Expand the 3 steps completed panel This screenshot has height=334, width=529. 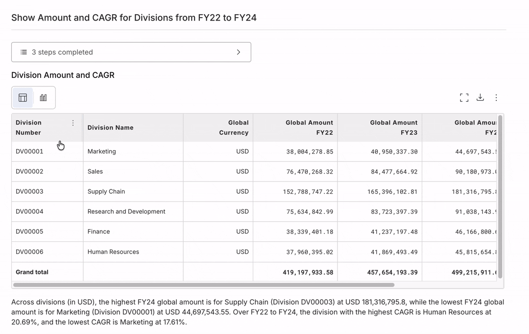coord(131,52)
